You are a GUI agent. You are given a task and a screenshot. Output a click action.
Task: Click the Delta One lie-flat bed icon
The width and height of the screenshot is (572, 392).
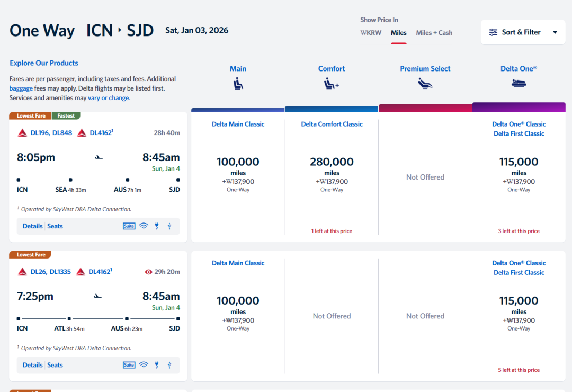(x=519, y=83)
